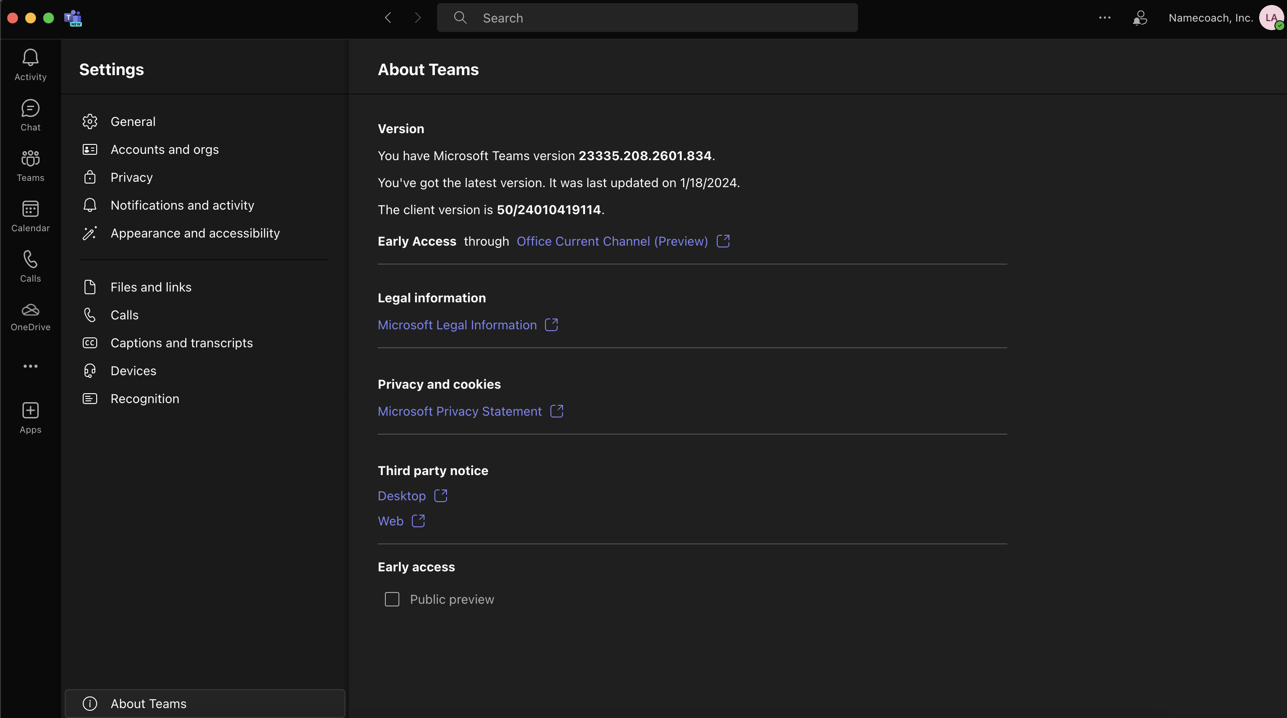The height and width of the screenshot is (718, 1287).
Task: Open Recognition settings
Action: coord(204,399)
